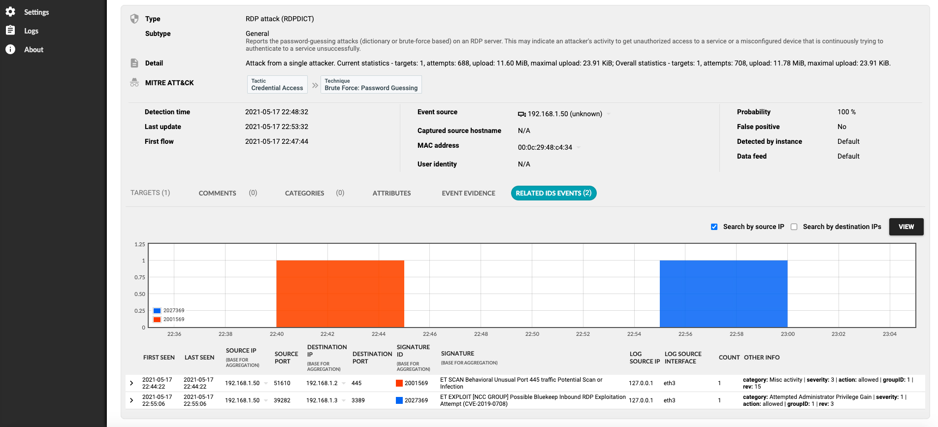Click the ET SCAN Behavioral Unusual Port 445 signature text
938x427 pixels.
coord(521,383)
